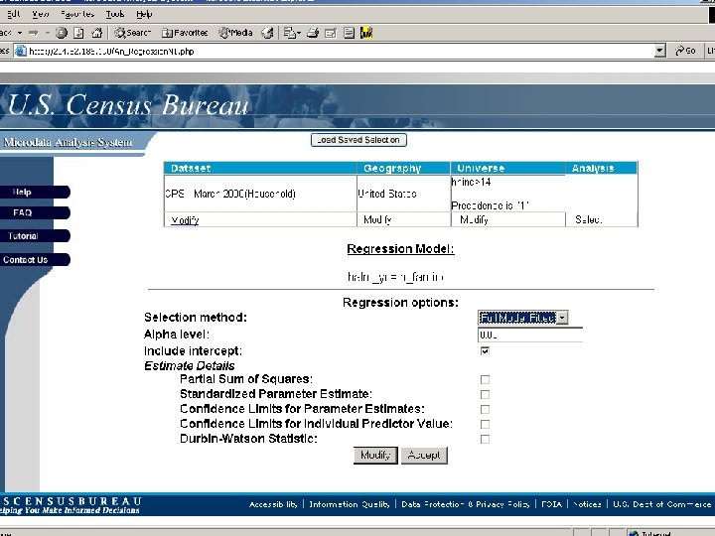715x536 pixels.
Task: Enable Standardized Parameter Estimate checkbox
Action: point(485,394)
